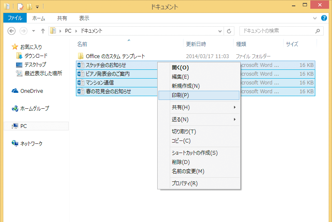This screenshot has width=332, height=222.
Task: Expand the 送る(N) submenu
Action: pos(199,120)
